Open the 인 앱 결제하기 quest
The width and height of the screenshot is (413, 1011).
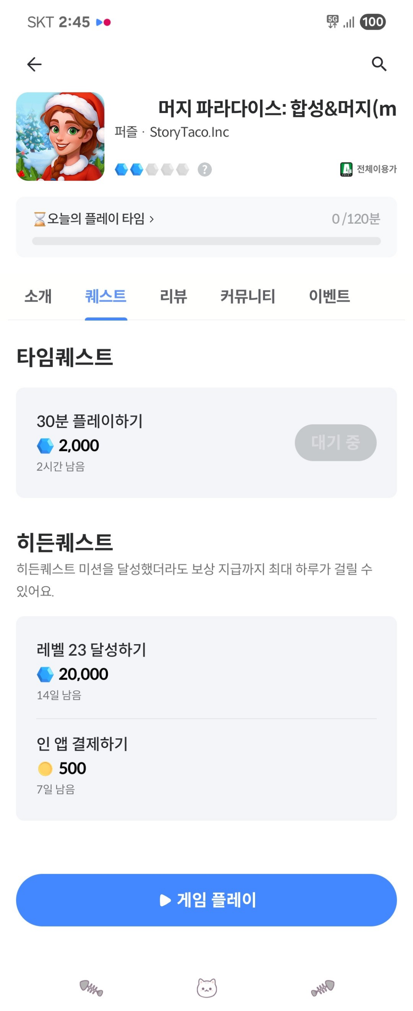[206, 765]
